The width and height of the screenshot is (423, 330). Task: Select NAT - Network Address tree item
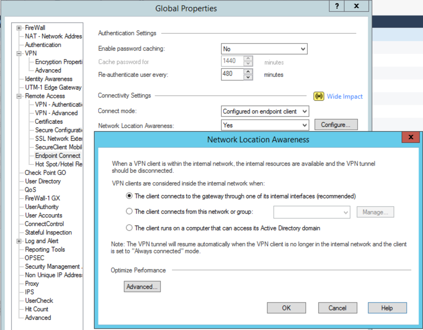[x=53, y=36]
